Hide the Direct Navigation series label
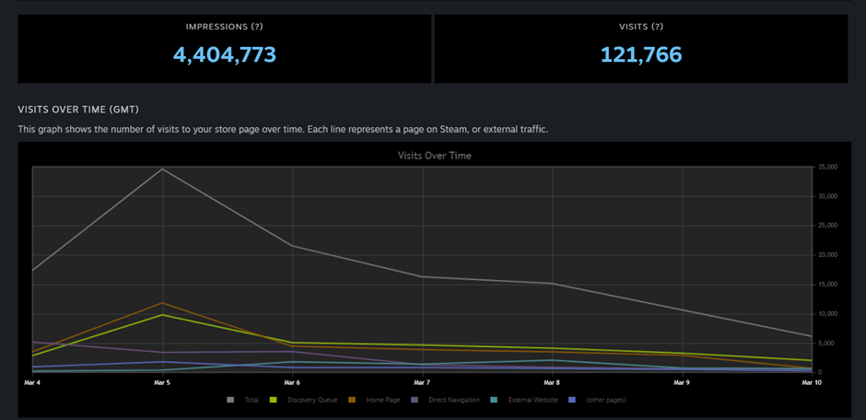This screenshot has width=866, height=420. tap(452, 400)
